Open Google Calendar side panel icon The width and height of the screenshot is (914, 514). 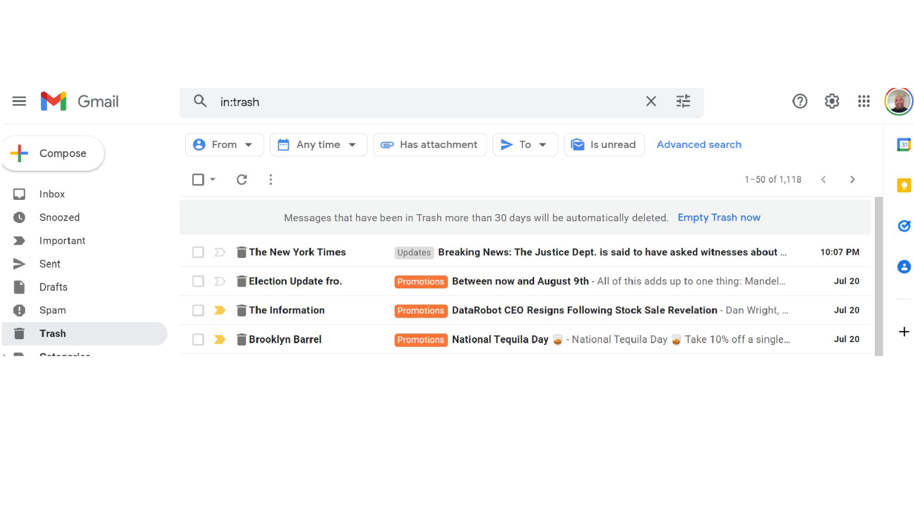(904, 145)
